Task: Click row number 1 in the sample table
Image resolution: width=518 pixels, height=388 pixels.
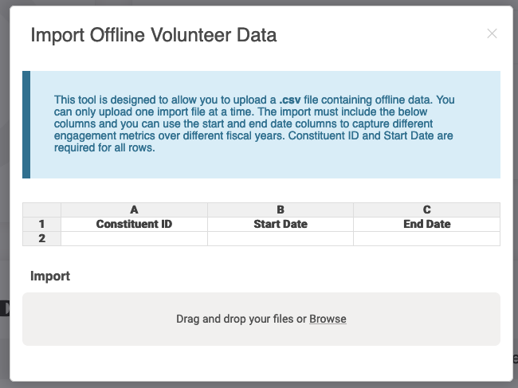Action: pyautogui.click(x=41, y=224)
